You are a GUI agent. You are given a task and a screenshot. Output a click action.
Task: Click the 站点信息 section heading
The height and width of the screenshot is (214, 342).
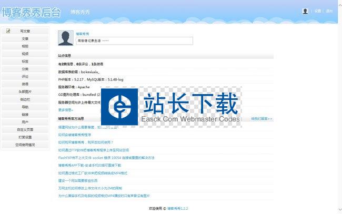[x=64, y=56]
